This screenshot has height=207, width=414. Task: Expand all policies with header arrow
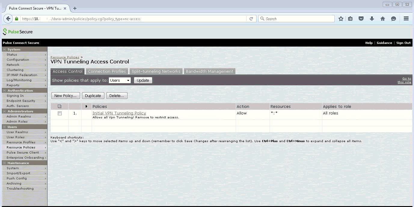(86, 106)
